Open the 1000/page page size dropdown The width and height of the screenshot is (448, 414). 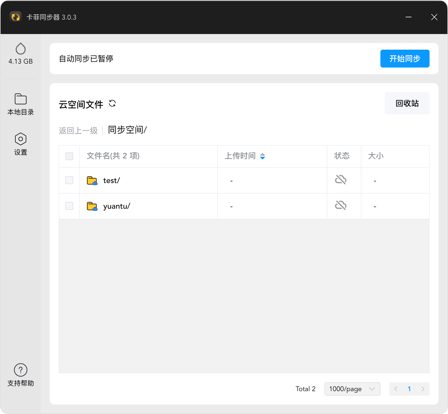(352, 389)
